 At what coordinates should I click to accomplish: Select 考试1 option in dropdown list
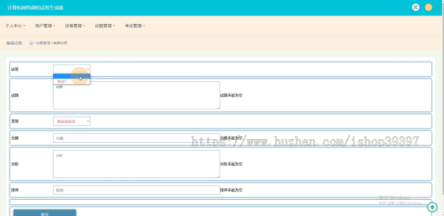click(x=72, y=81)
